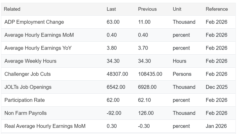Click the Jan 2026 reference cell
This screenshot has height=134, width=237.
216,126
